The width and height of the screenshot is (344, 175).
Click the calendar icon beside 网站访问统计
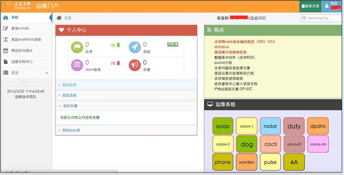(x=6, y=51)
